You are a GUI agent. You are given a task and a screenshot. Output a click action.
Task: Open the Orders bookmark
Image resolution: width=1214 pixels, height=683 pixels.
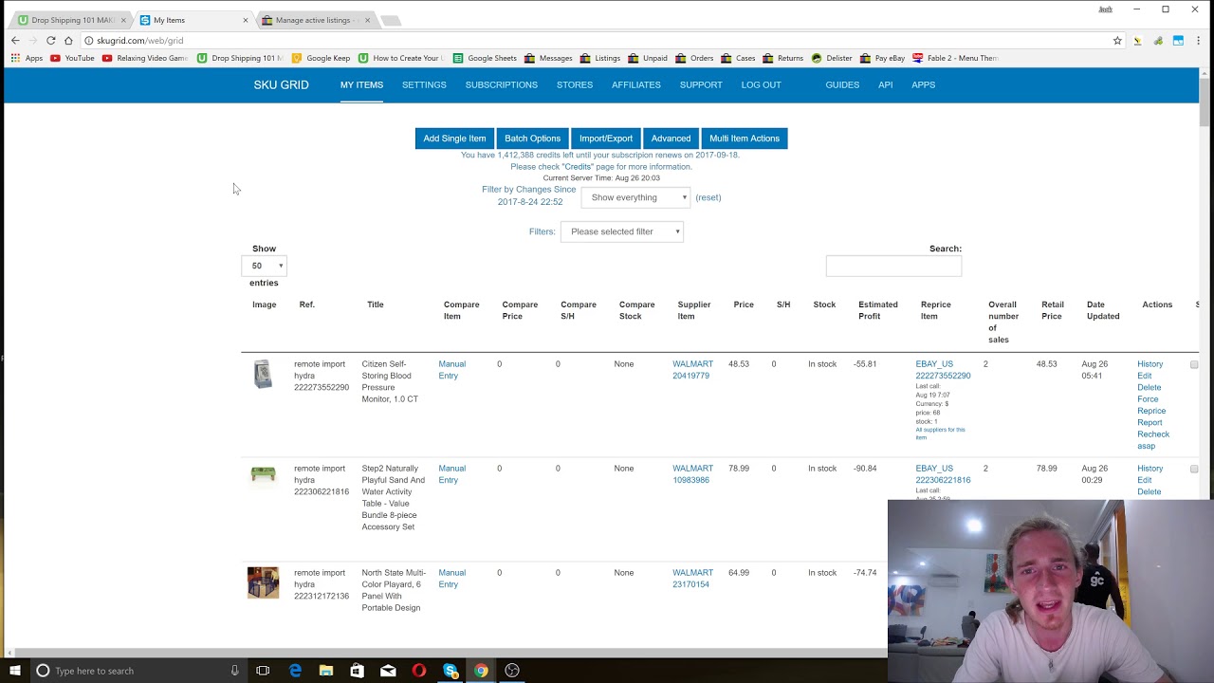click(x=694, y=58)
